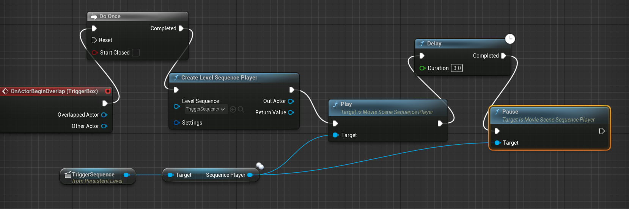Click the Pause node input execution pin

[x=497, y=131]
